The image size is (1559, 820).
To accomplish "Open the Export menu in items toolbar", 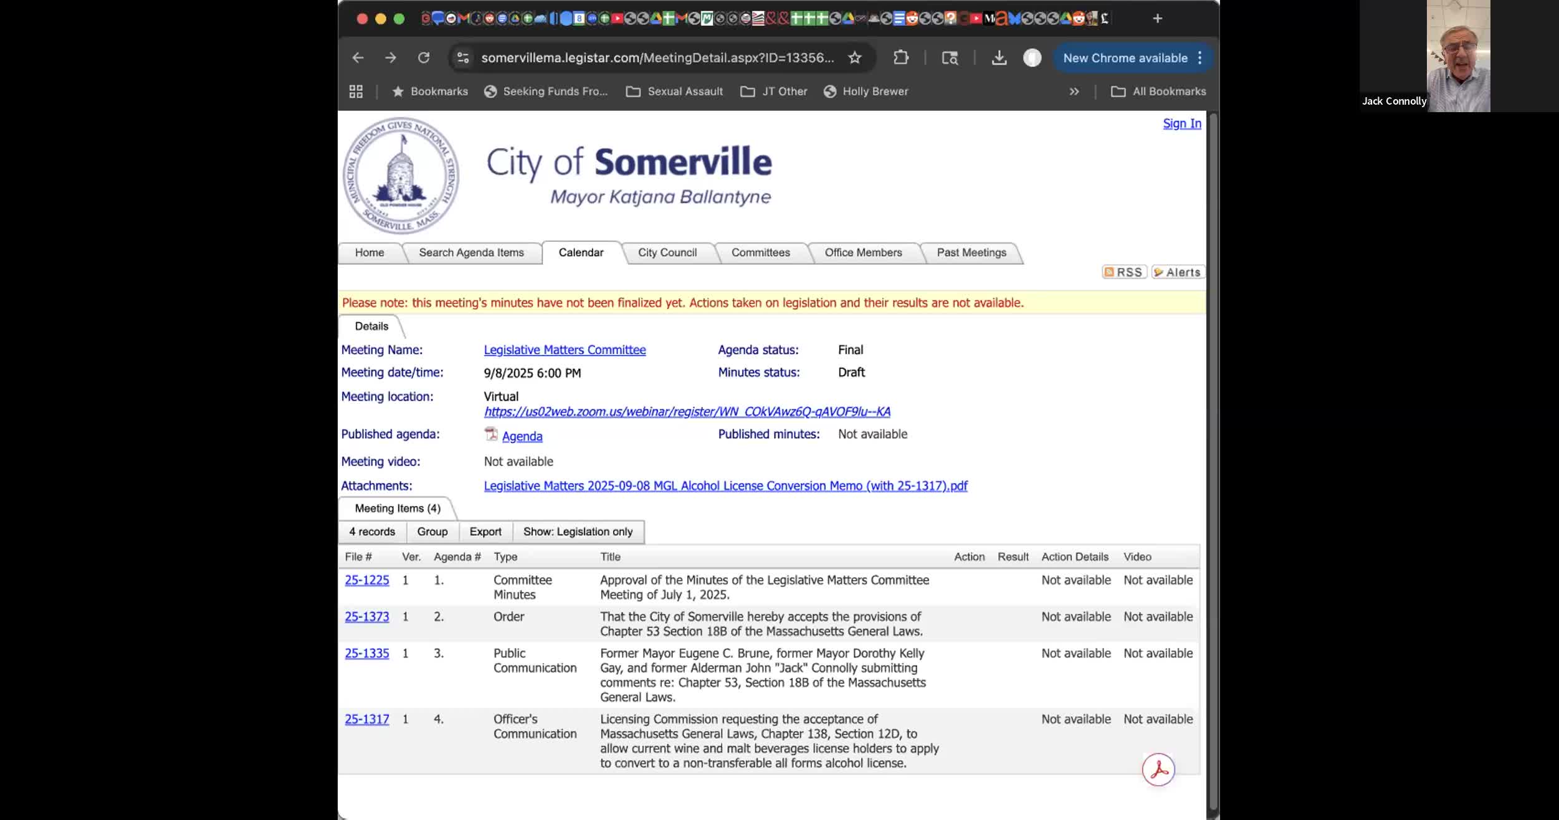I will (485, 532).
